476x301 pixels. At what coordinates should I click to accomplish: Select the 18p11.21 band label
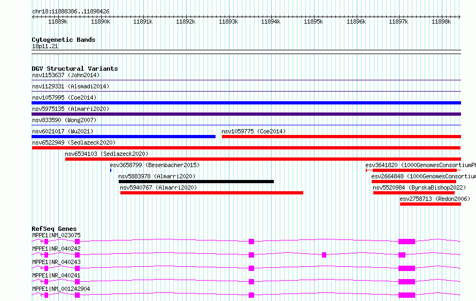point(45,46)
